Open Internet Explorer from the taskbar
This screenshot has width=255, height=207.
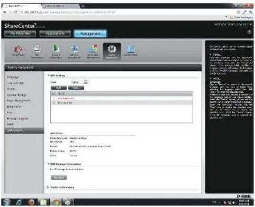pos(19,202)
